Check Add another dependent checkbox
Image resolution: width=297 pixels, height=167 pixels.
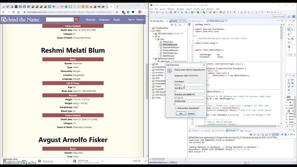click(x=176, y=108)
